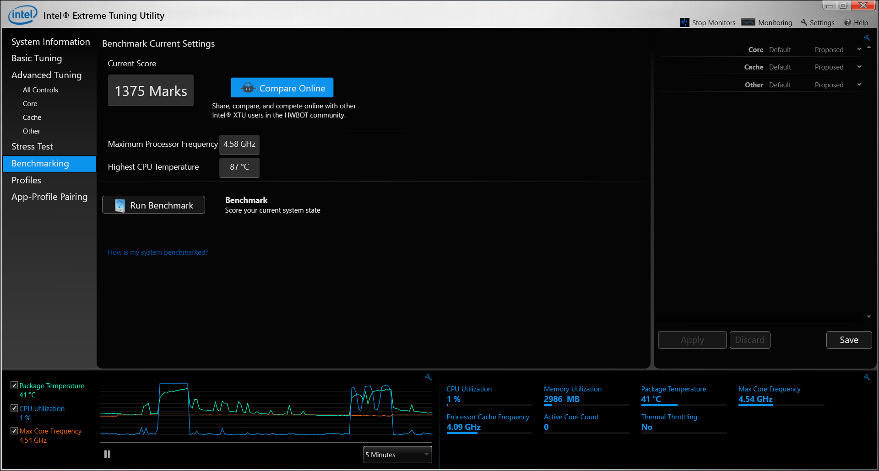Image resolution: width=879 pixels, height=471 pixels.
Task: Click the Help label in top bar
Action: tap(861, 22)
